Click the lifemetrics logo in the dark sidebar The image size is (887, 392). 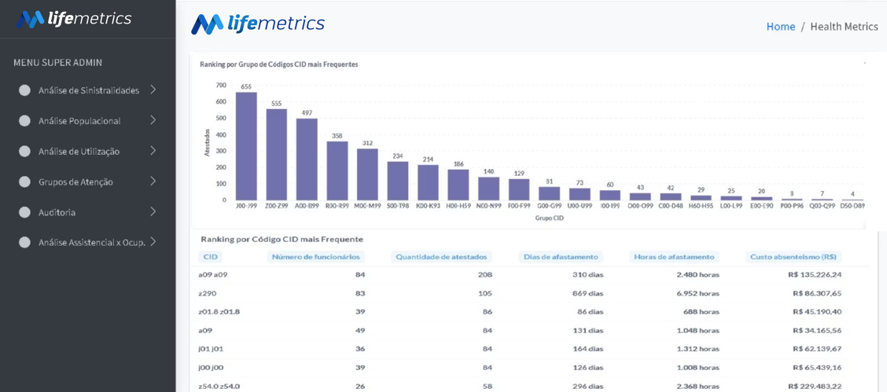point(74,19)
